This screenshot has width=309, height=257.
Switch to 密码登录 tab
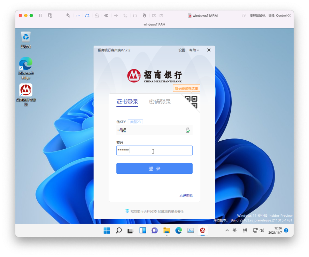pos(160,102)
